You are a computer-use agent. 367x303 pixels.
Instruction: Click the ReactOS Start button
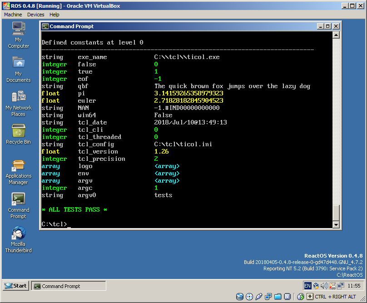pyautogui.click(x=16, y=286)
